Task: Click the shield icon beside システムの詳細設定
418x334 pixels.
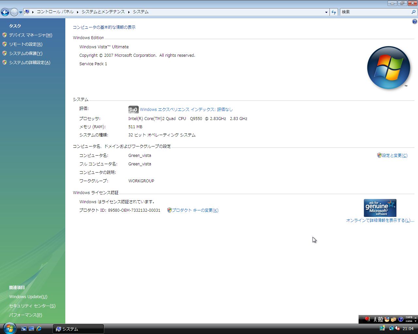Action: 5,62
